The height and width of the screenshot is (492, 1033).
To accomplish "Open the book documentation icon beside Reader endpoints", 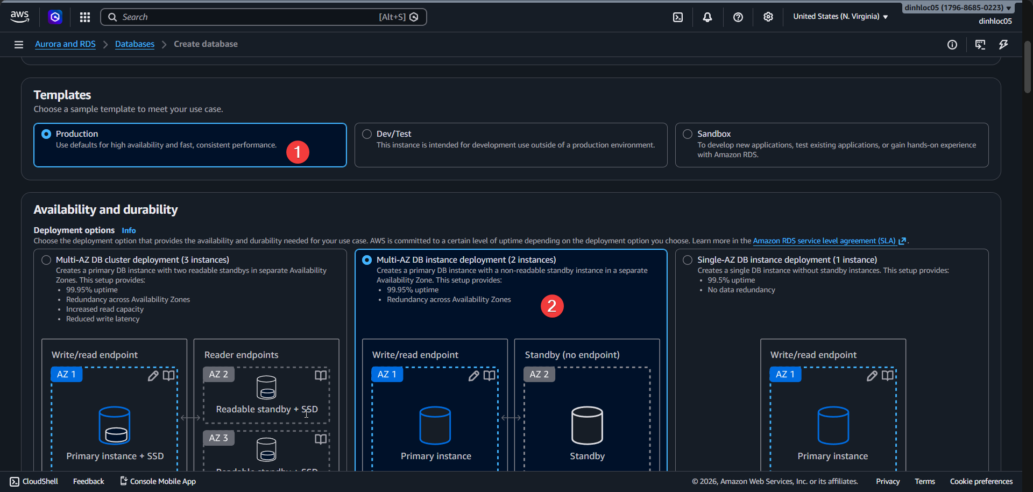I will 320,375.
